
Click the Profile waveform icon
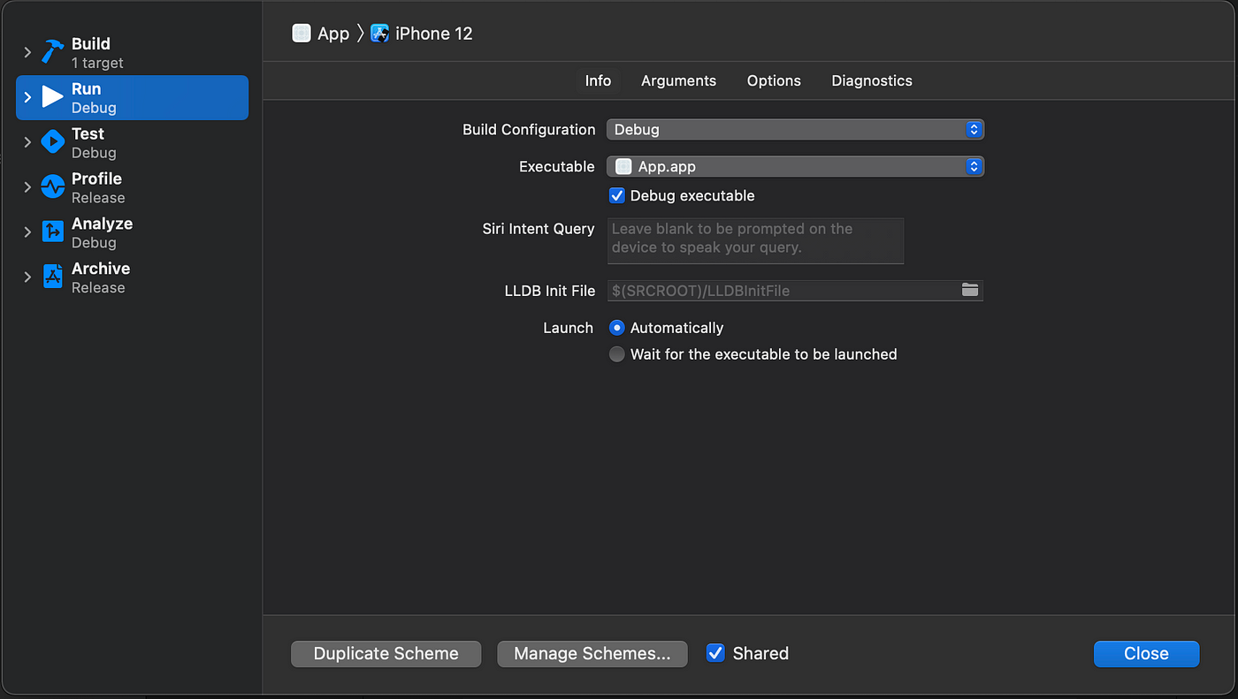(53, 186)
